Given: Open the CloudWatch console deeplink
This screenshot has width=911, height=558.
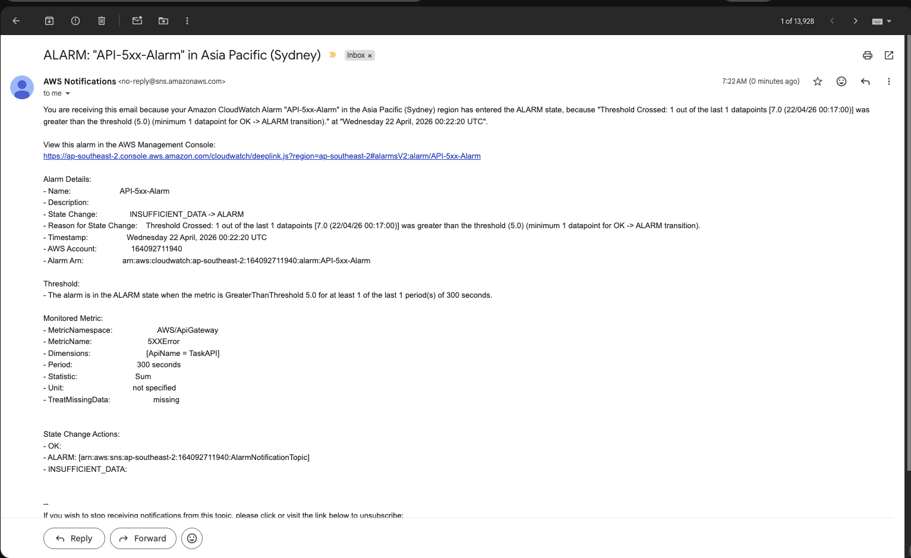Looking at the screenshot, I should pyautogui.click(x=261, y=156).
